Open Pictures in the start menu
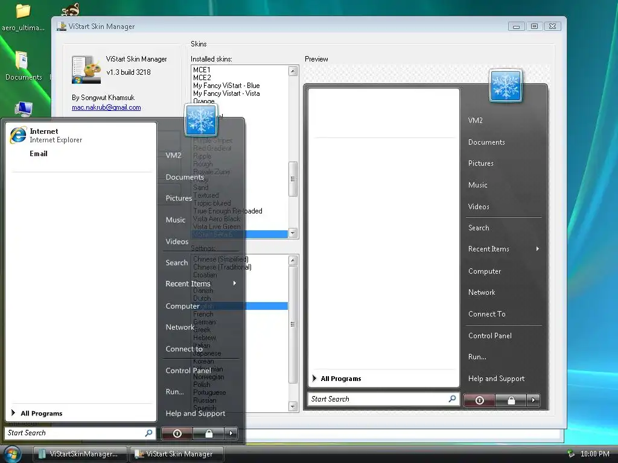618x463 pixels. [179, 198]
